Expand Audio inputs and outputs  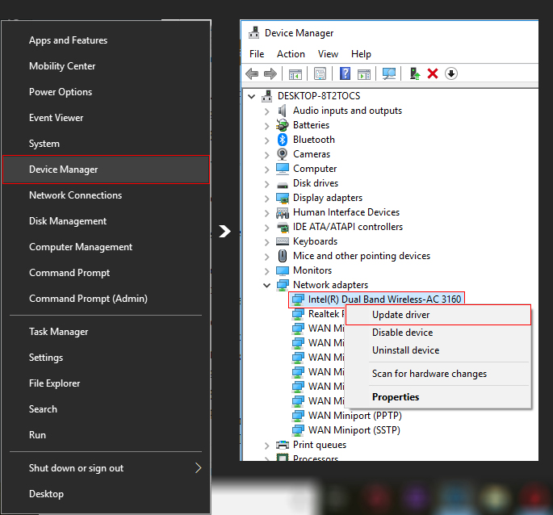pos(267,111)
